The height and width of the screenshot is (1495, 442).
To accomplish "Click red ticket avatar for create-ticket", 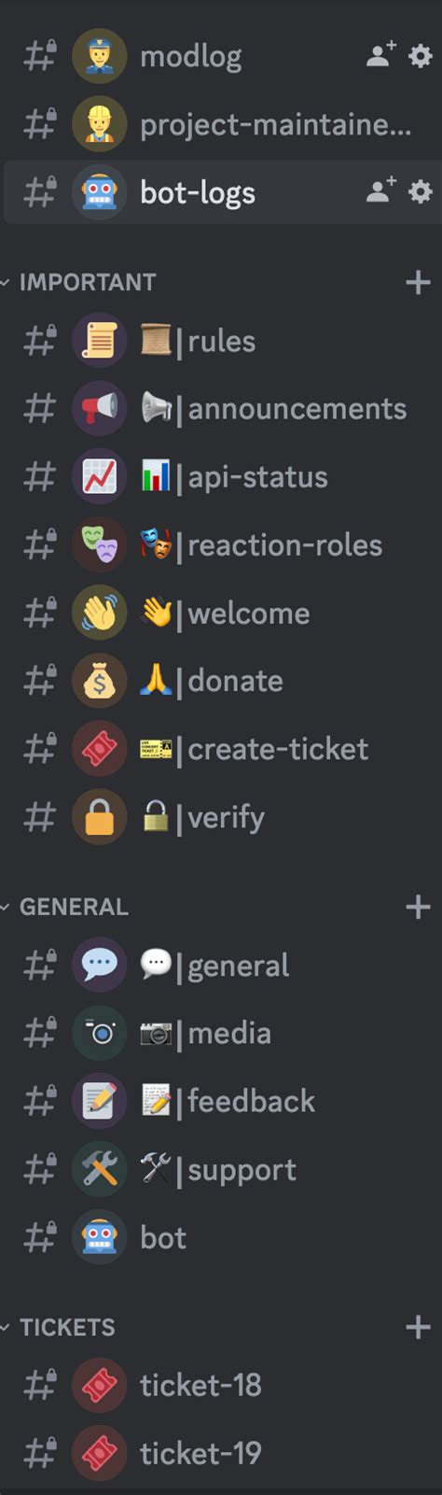I will [100, 748].
